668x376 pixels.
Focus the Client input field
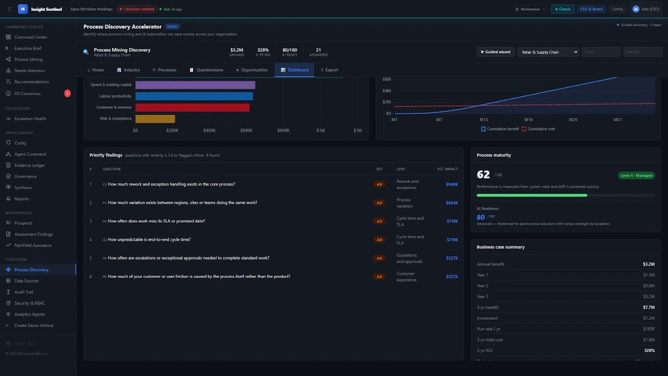coord(601,52)
